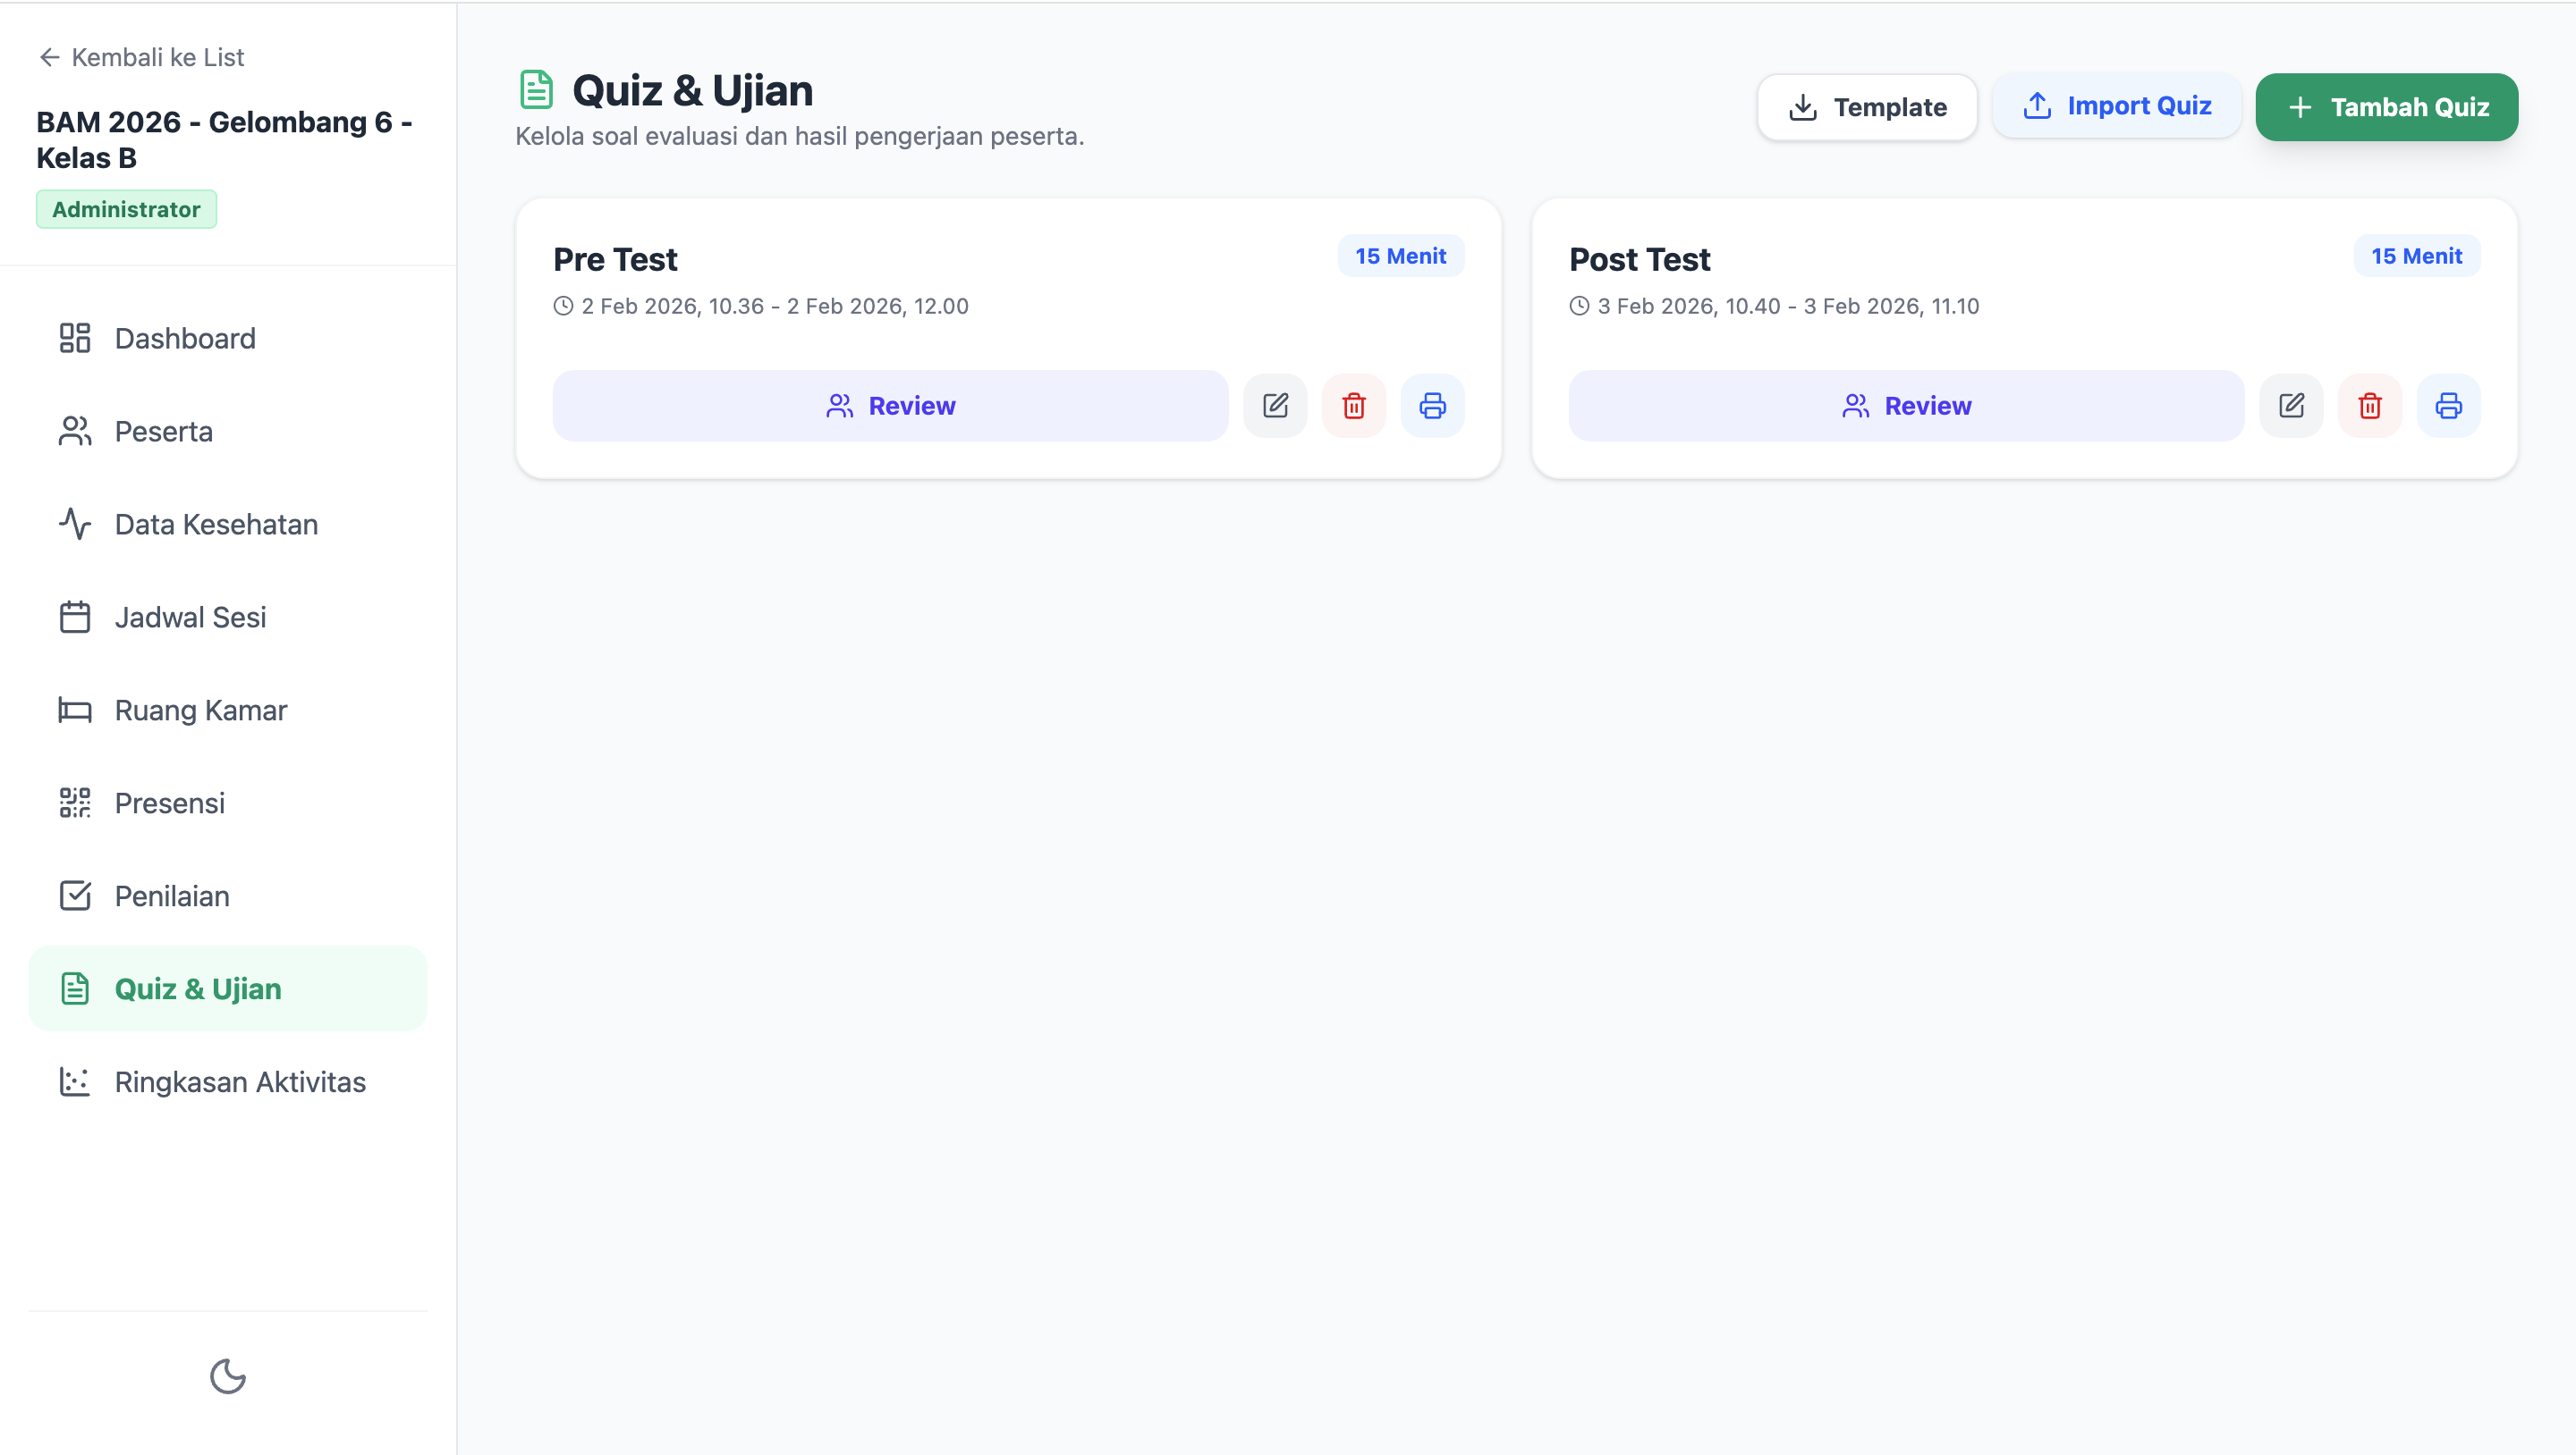Viewport: 2576px width, 1455px height.
Task: Open Review for Post Test
Action: (x=1906, y=406)
